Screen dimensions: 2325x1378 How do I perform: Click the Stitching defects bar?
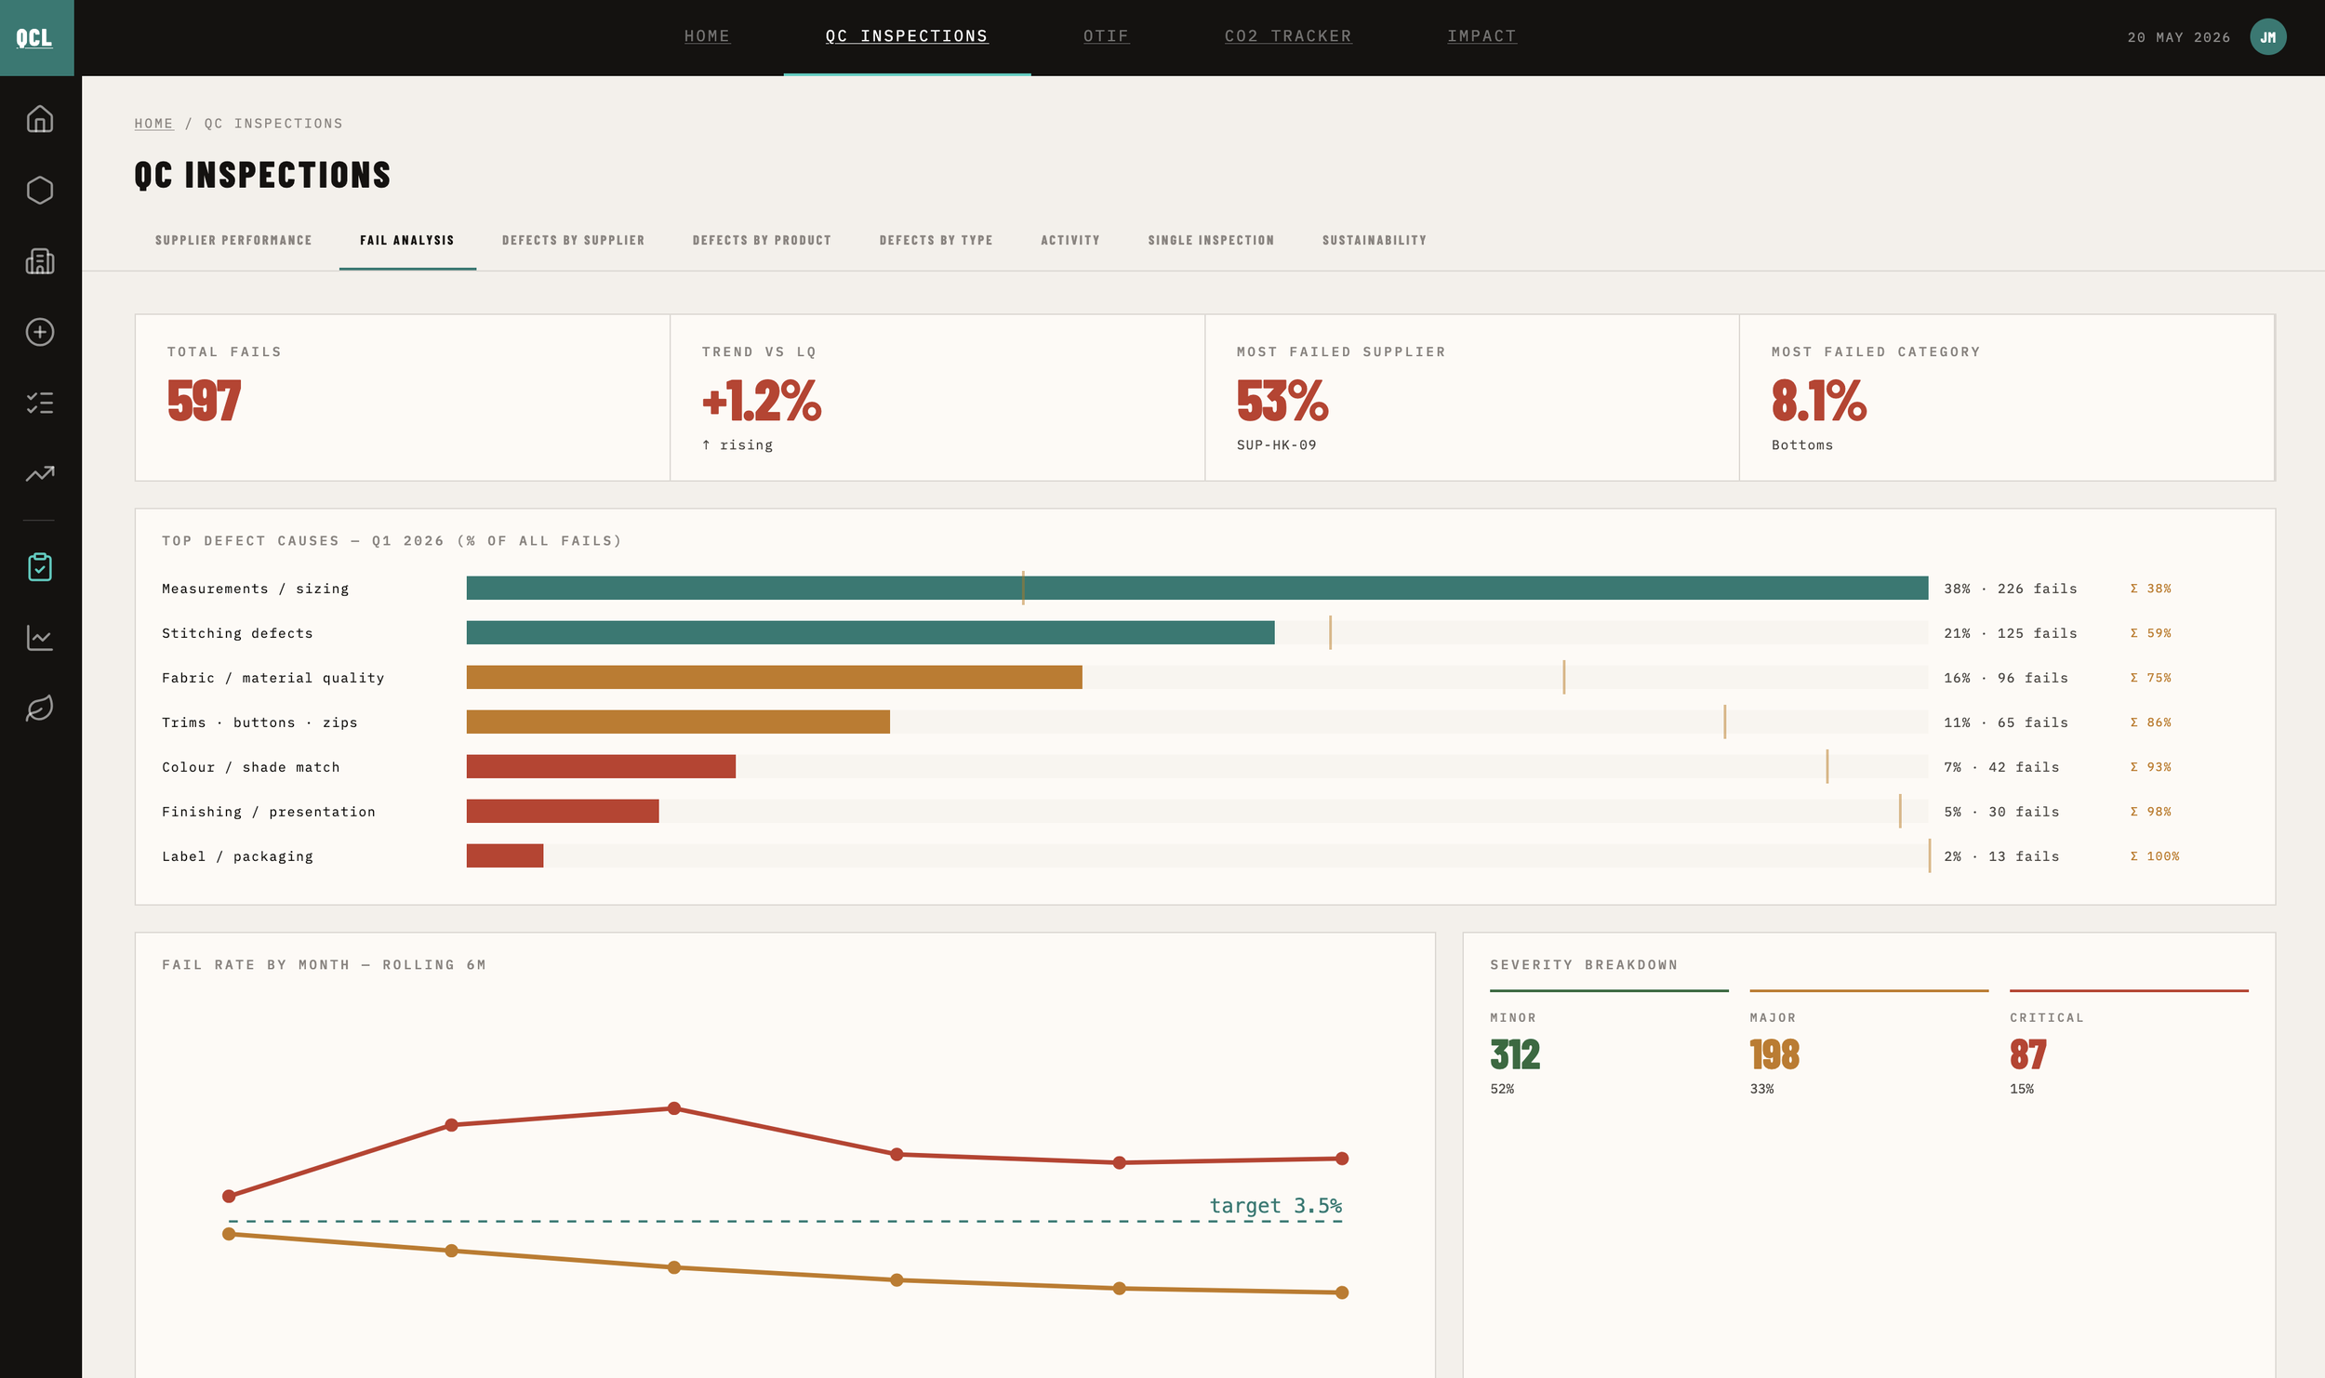(x=870, y=633)
